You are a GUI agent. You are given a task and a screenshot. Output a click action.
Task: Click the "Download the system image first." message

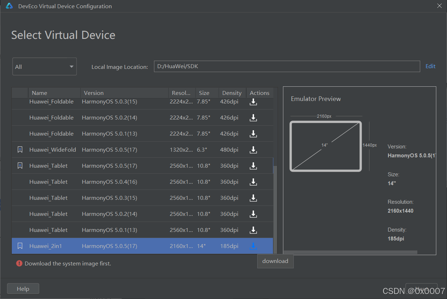click(x=68, y=263)
